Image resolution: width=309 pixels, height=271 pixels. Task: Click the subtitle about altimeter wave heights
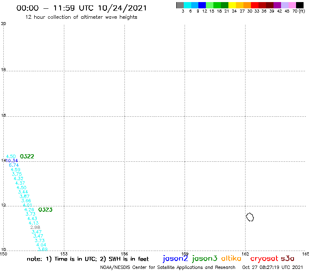click(x=81, y=17)
